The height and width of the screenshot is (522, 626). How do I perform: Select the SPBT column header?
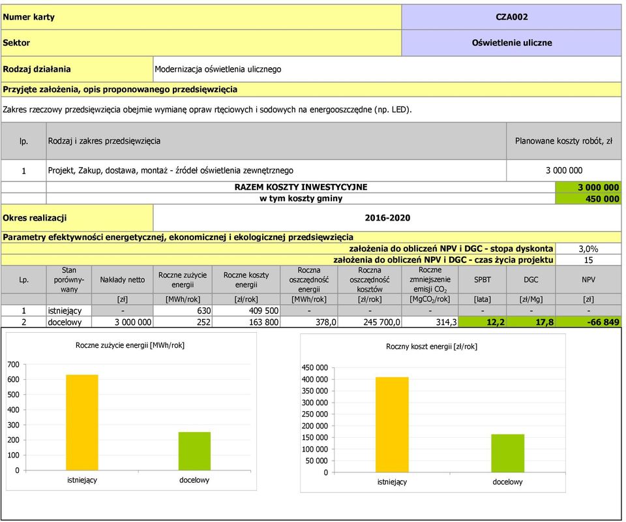point(483,280)
